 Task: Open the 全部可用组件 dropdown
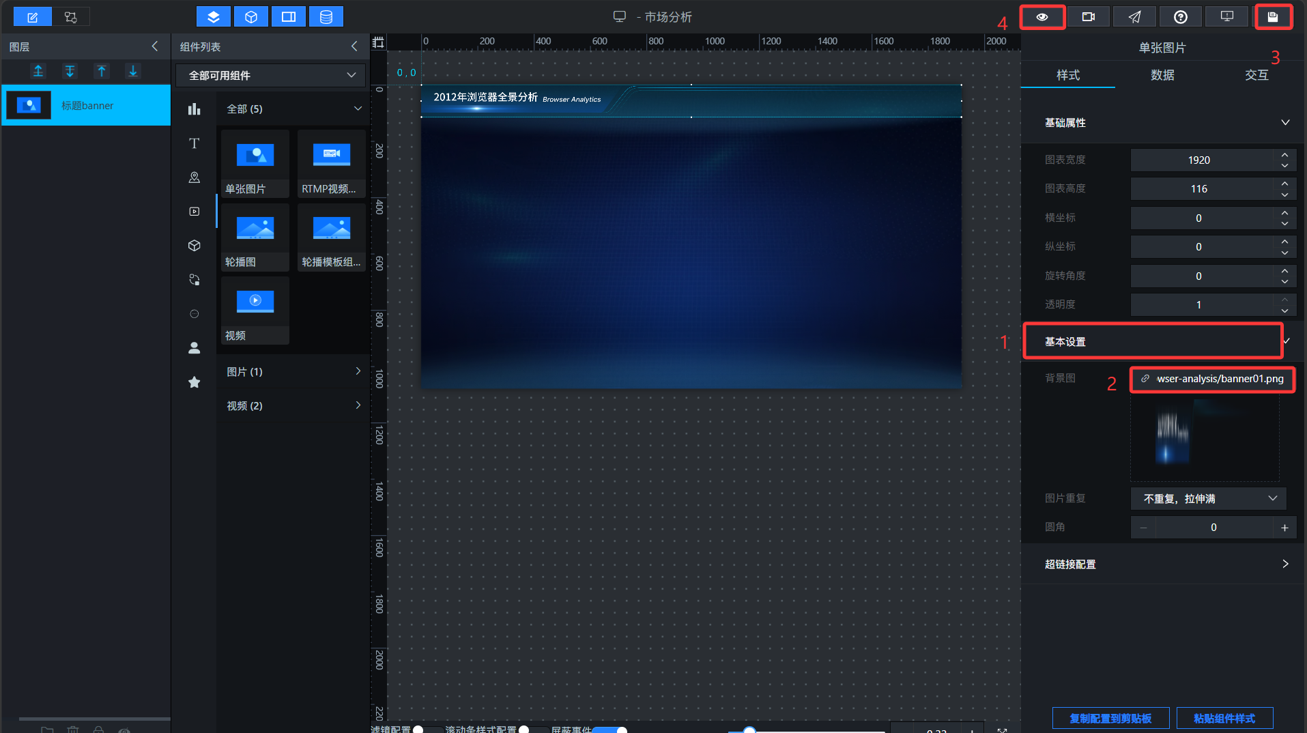271,75
